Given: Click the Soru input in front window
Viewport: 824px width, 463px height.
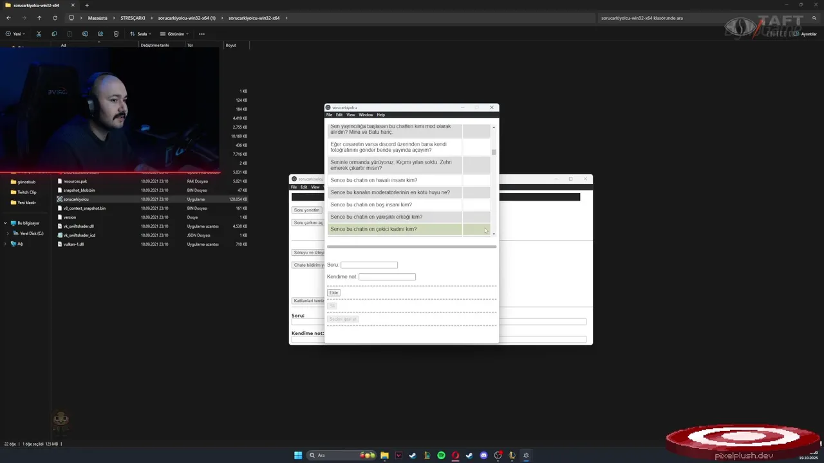Looking at the screenshot, I should [x=369, y=265].
